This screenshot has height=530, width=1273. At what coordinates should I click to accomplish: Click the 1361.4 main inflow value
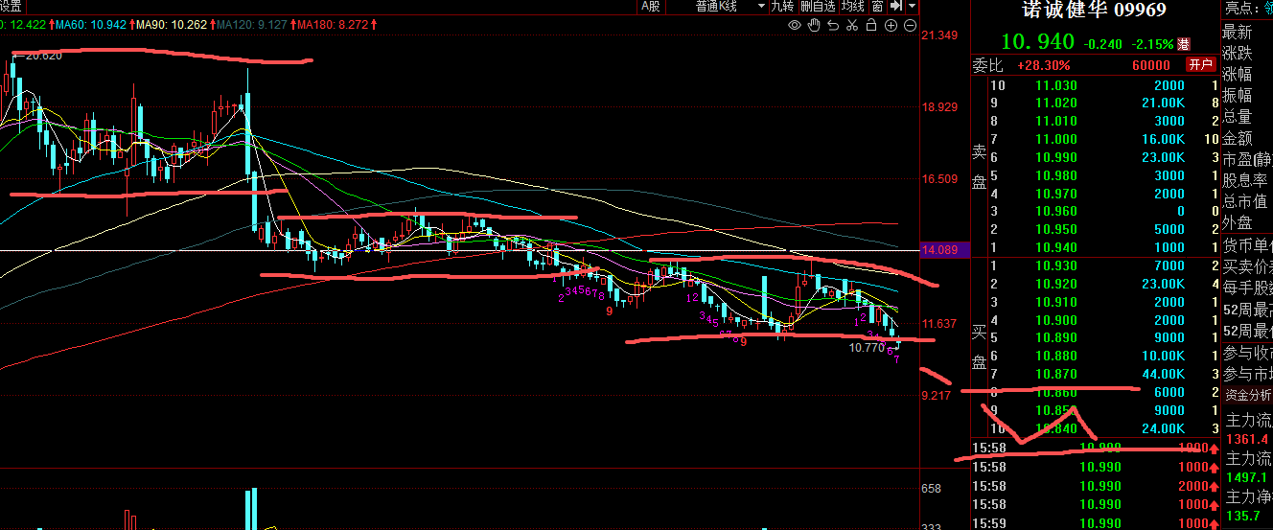1246,439
